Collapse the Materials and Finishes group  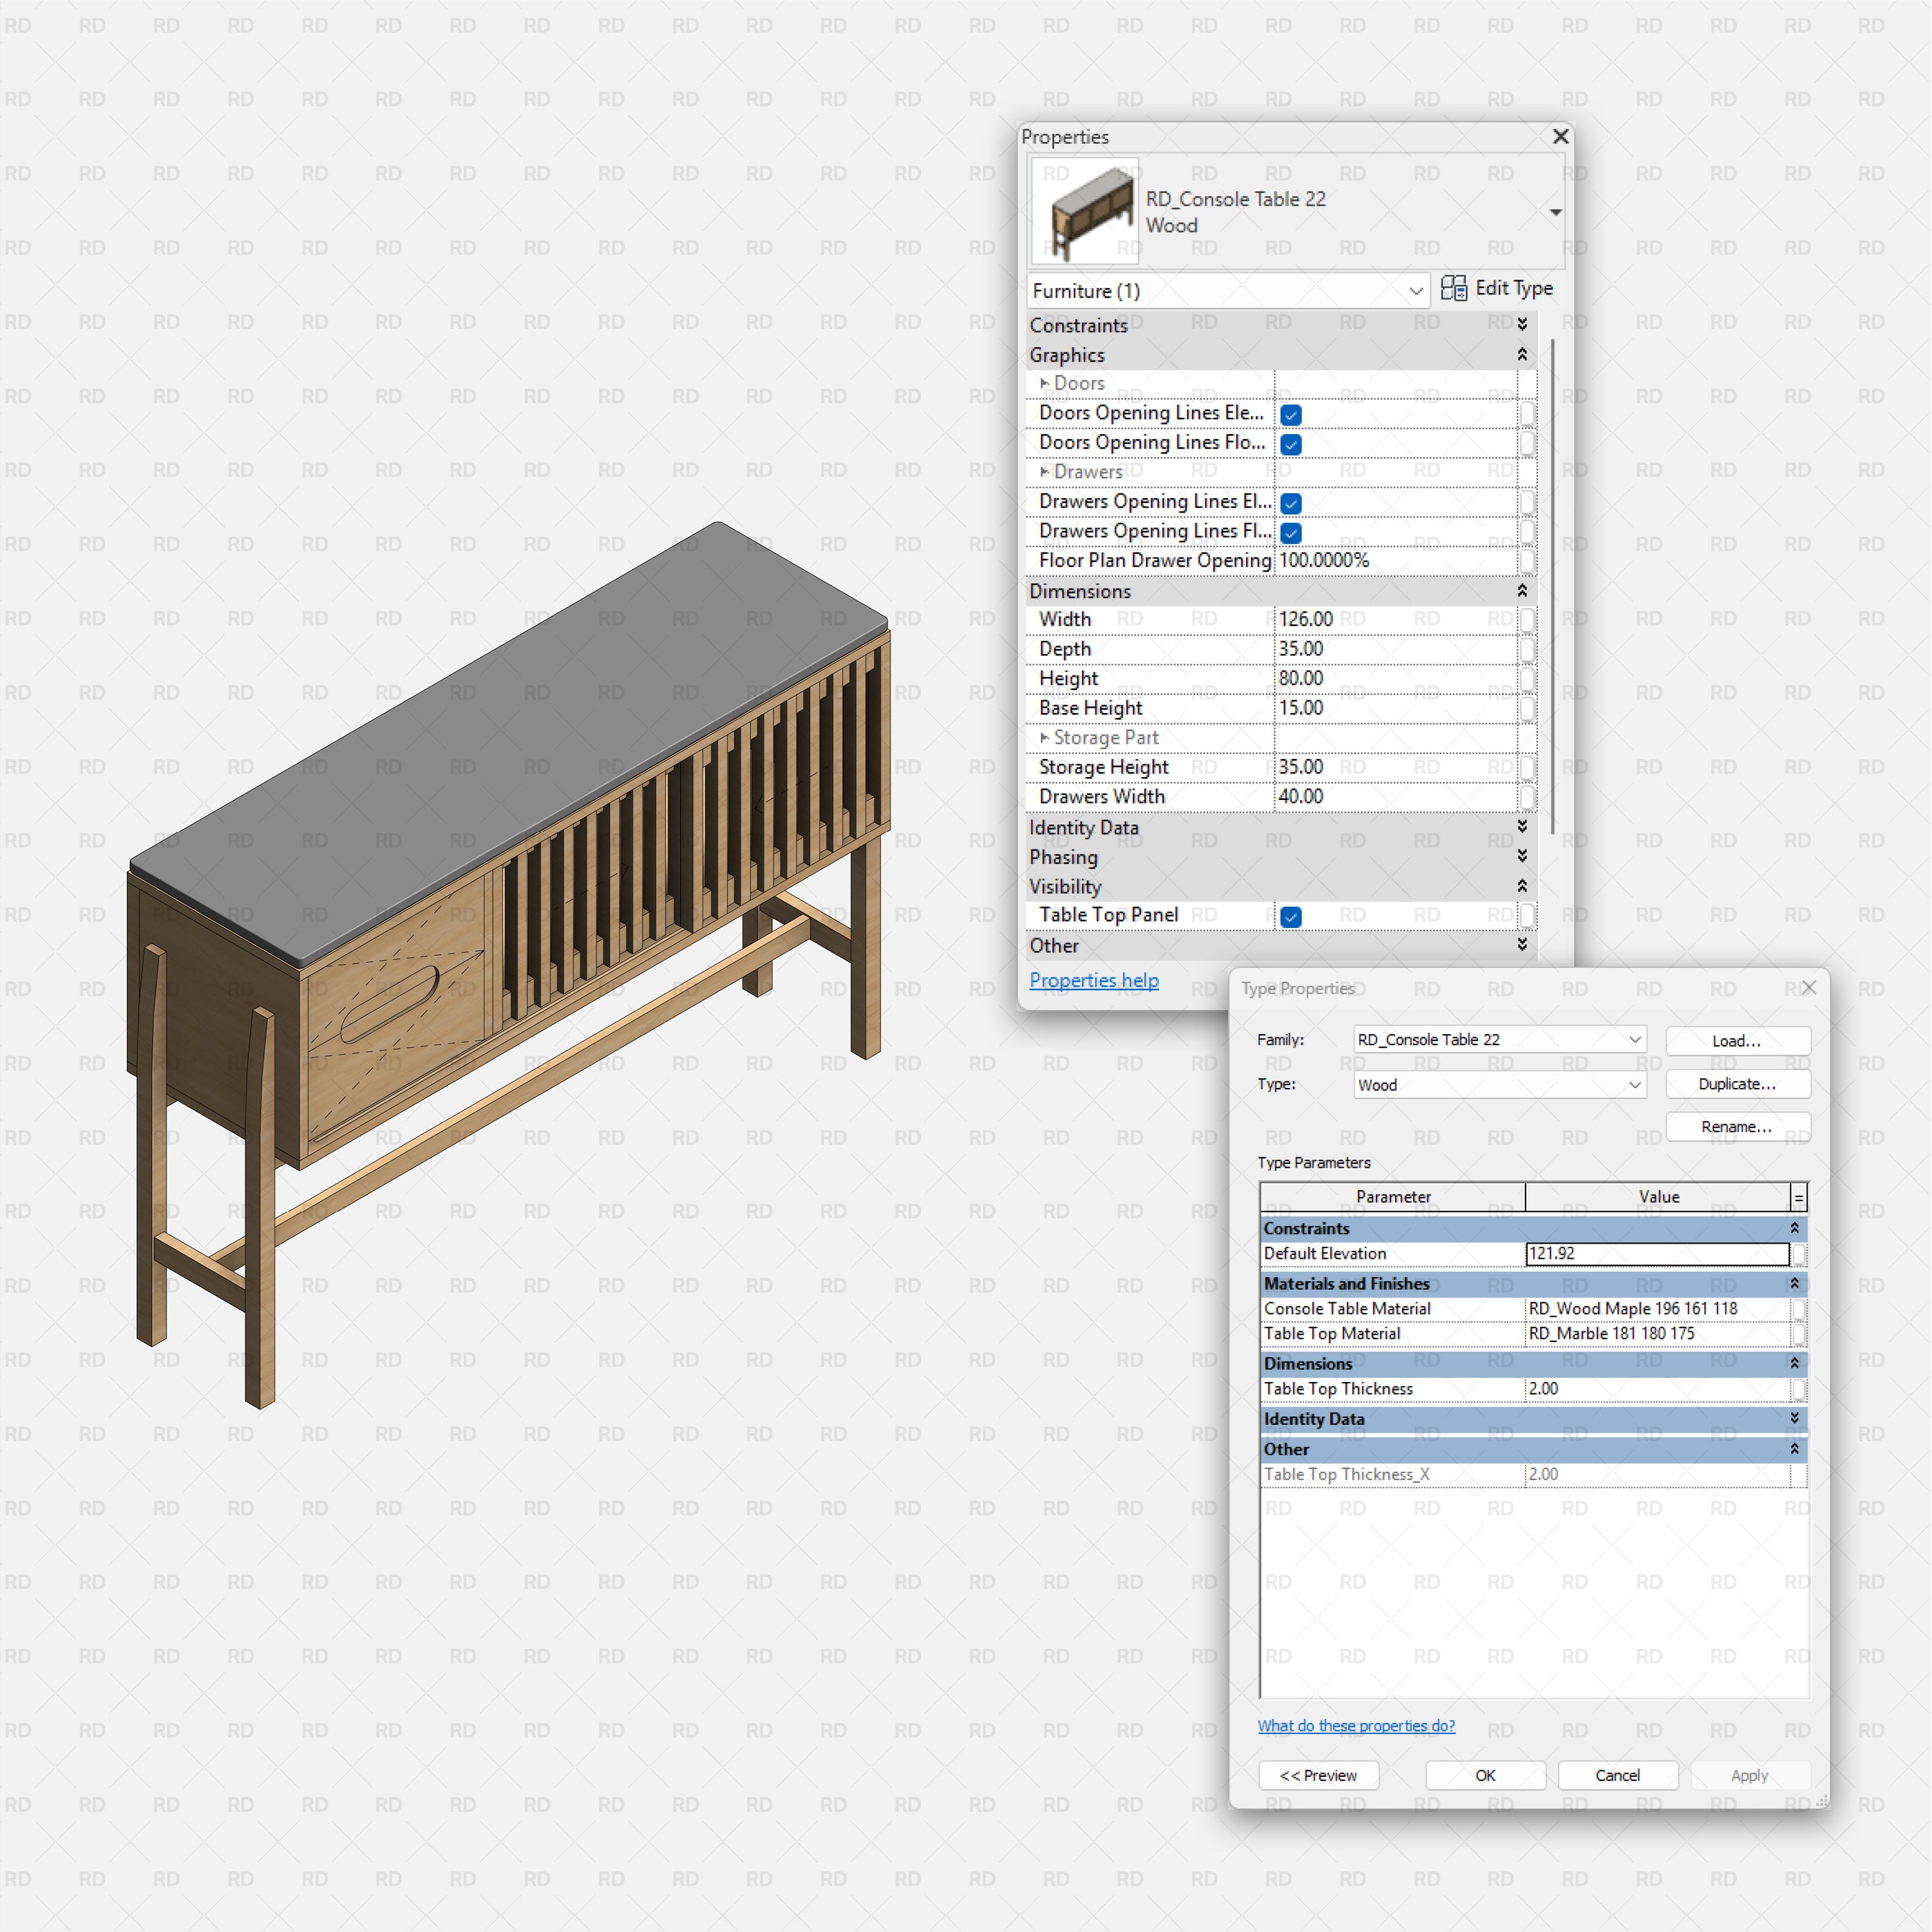point(1794,1283)
